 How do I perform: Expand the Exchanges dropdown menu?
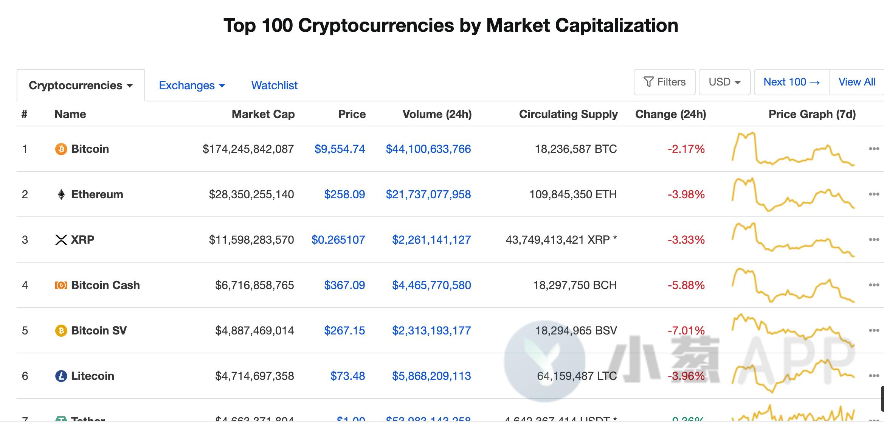coord(192,86)
